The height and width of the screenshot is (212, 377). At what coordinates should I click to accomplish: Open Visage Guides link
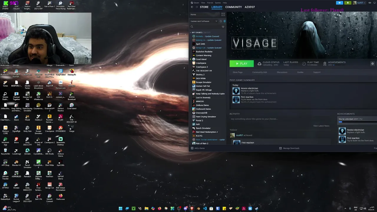pyautogui.click(x=300, y=72)
